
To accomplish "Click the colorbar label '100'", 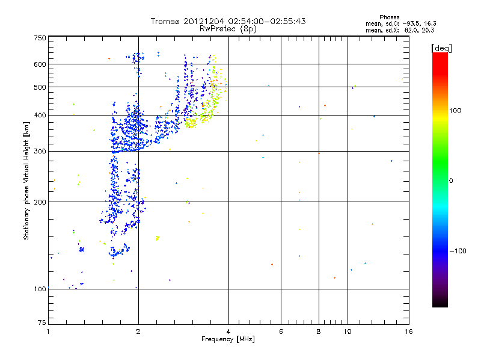I will (x=455, y=111).
